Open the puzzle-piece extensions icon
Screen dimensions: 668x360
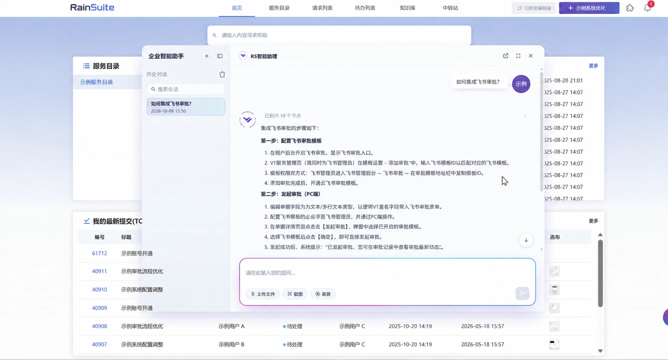click(630, 8)
